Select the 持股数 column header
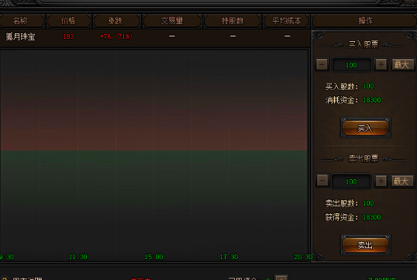Screen dimensions: 417x280 [x=233, y=21]
